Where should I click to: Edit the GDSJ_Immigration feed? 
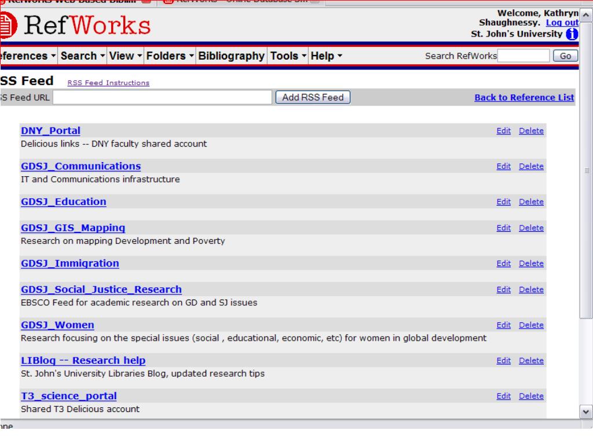(x=503, y=264)
